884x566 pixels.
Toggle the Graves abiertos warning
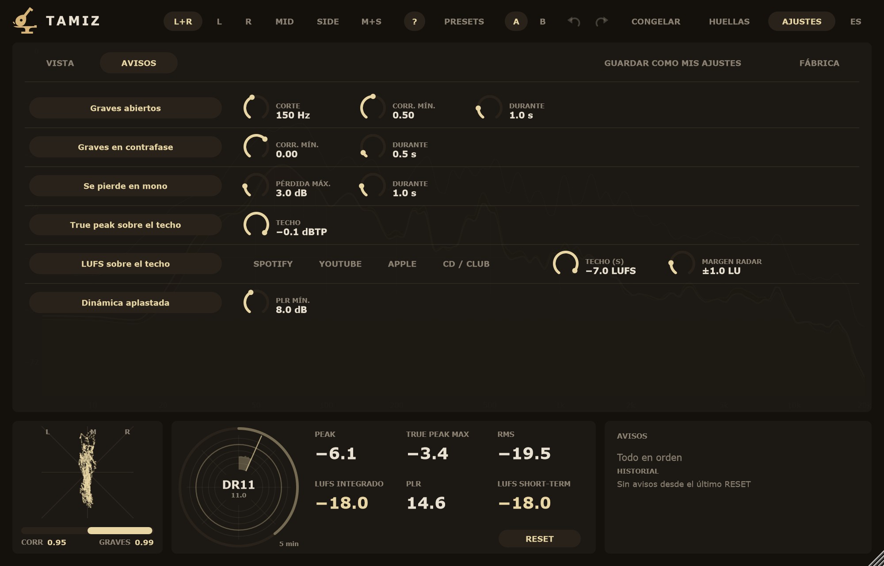(126, 108)
